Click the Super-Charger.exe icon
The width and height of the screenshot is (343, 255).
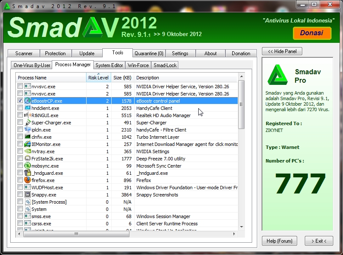(x=27, y=122)
